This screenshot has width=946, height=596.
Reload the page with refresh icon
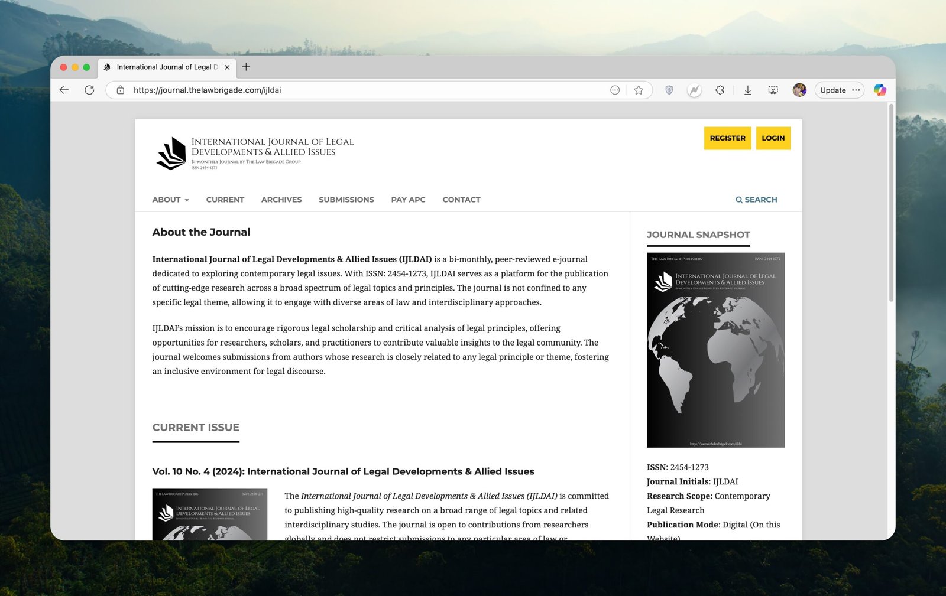tap(89, 90)
